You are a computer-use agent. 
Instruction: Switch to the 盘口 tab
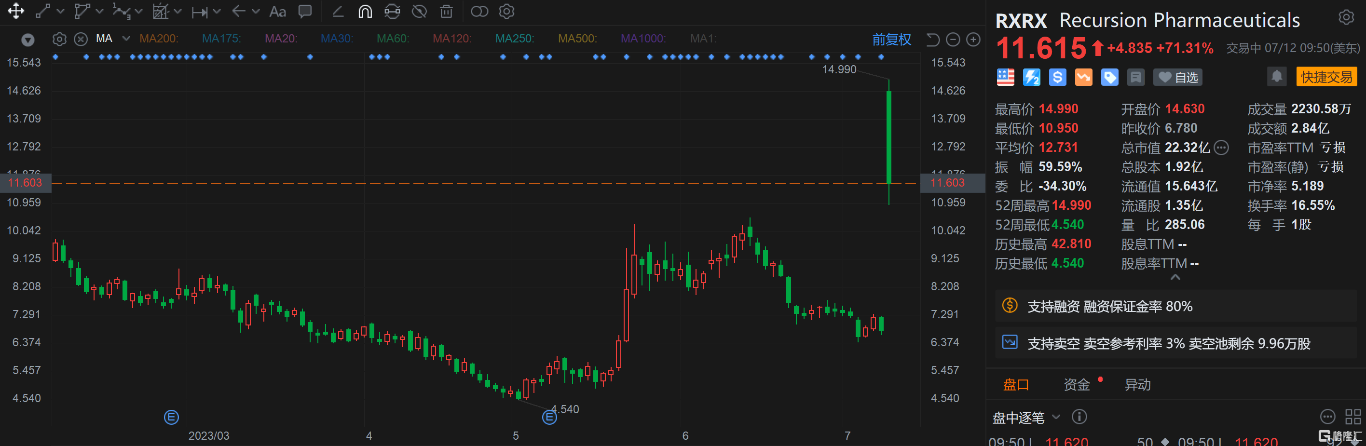tap(1015, 384)
